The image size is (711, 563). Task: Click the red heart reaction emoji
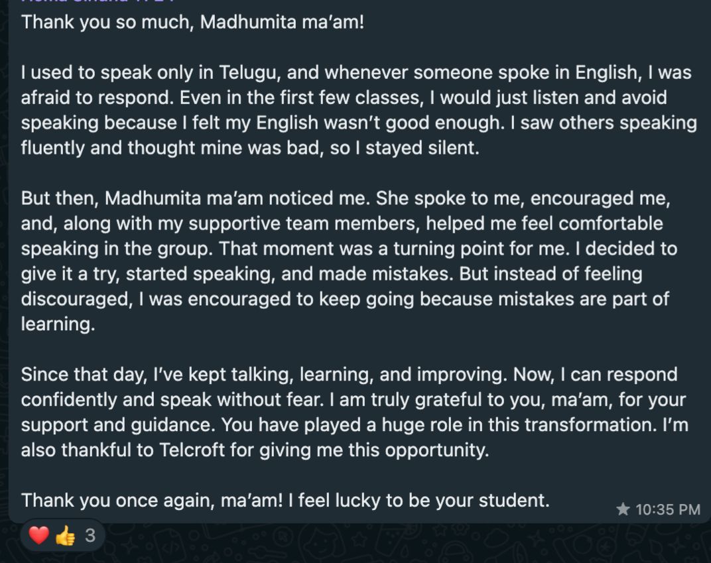click(x=38, y=535)
